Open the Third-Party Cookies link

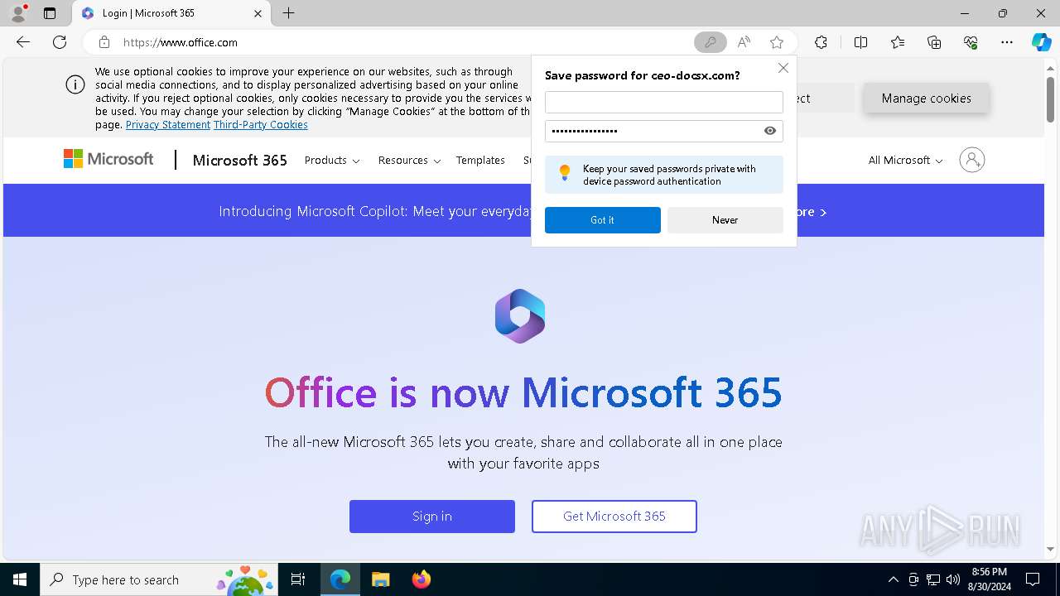click(261, 125)
